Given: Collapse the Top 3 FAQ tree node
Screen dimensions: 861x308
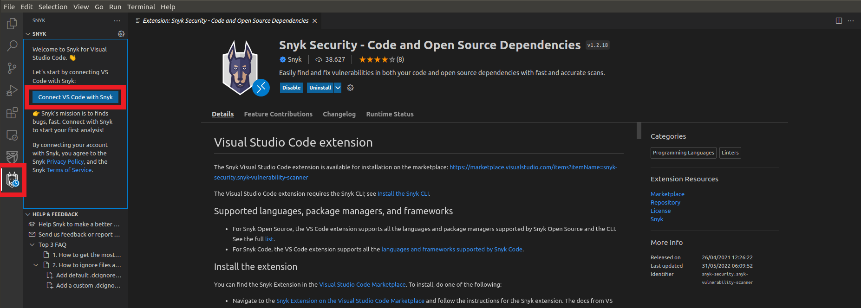Looking at the screenshot, I should [32, 244].
